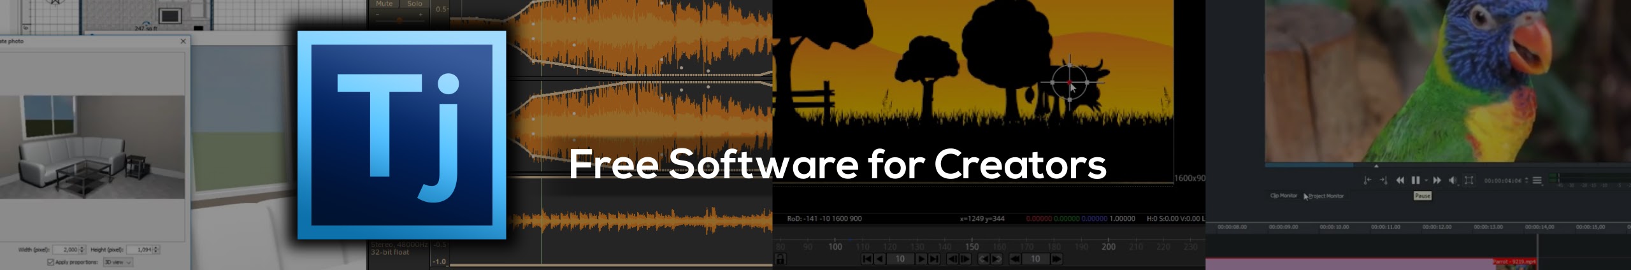Switch to the Clip Monitor tab
The image size is (1631, 270).
(x=1284, y=195)
